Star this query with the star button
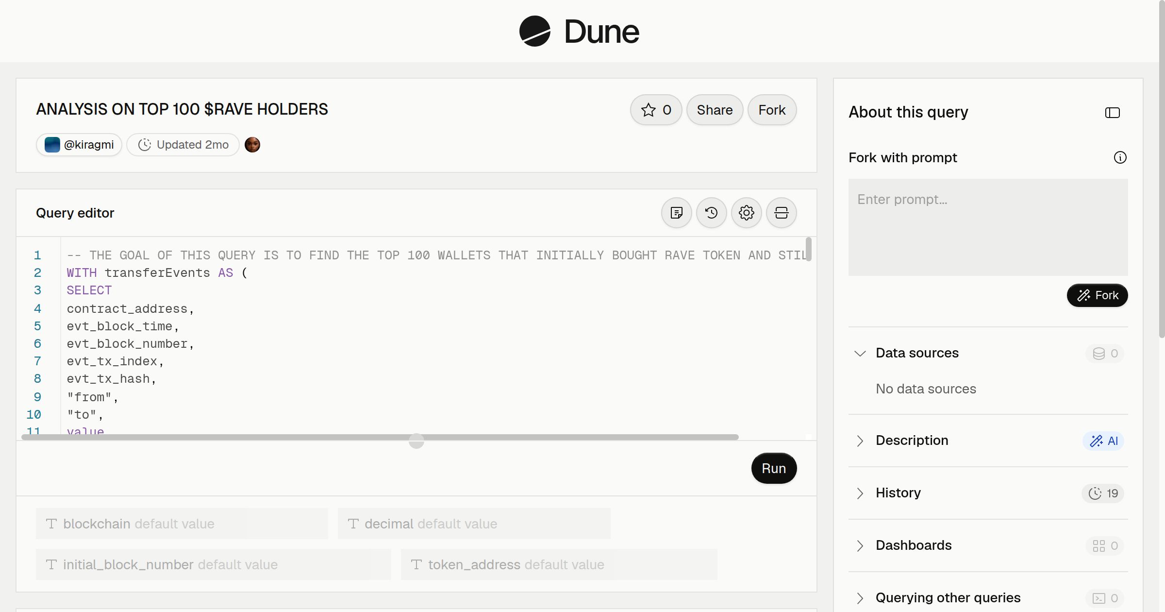Screen dimensions: 1165x612 point(656,110)
